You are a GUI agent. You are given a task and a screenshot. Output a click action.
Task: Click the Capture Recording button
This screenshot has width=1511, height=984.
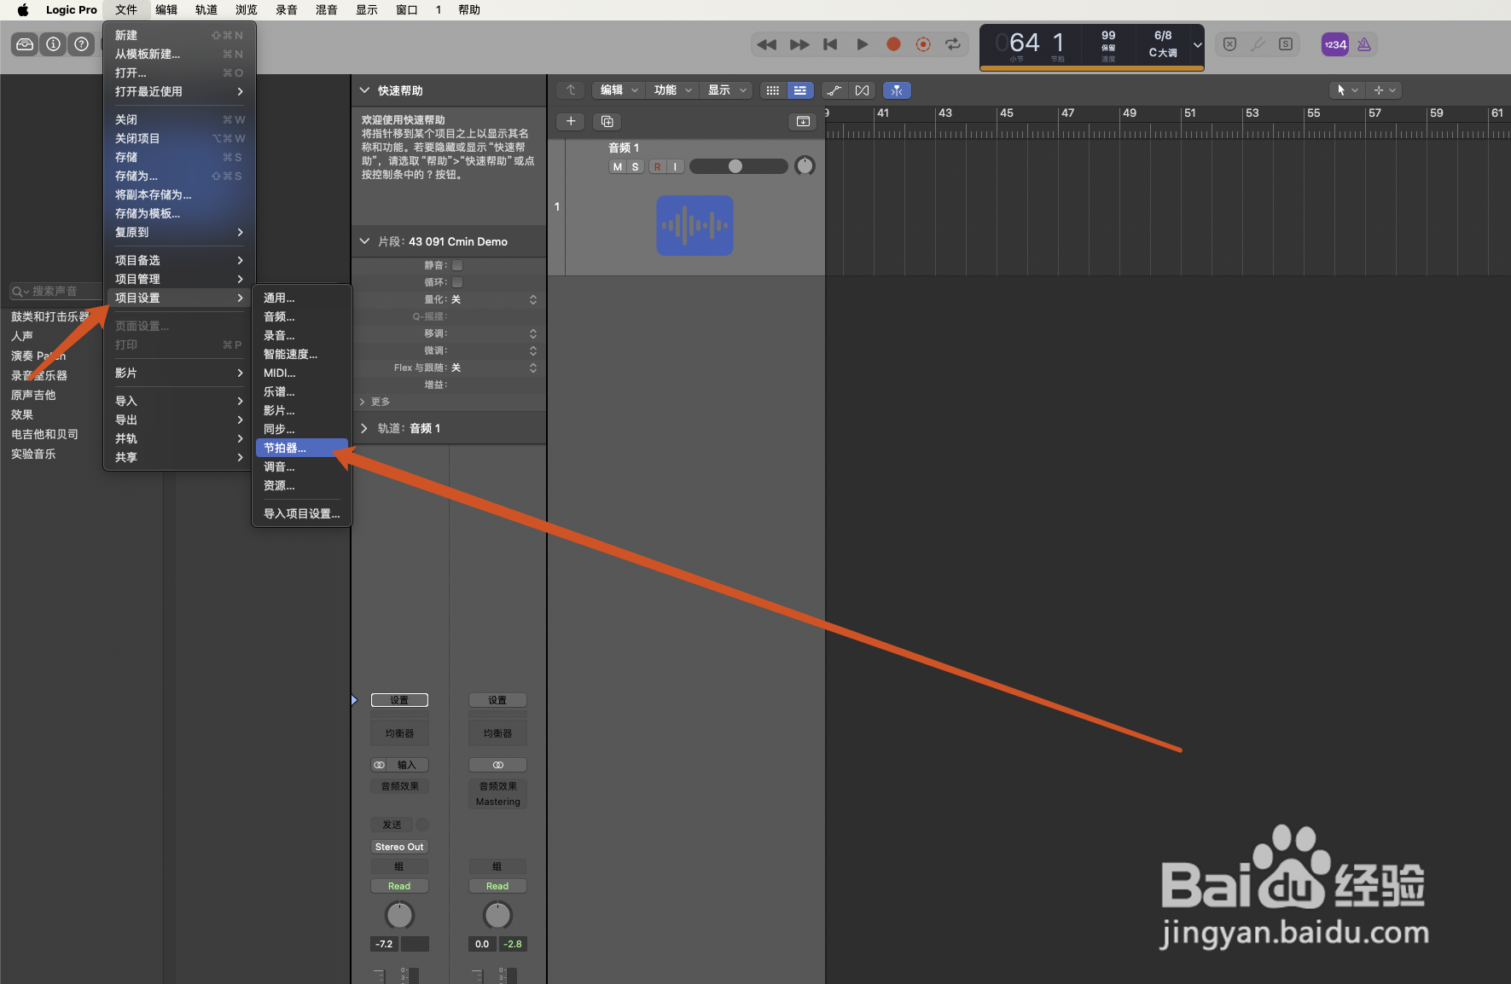[923, 44]
